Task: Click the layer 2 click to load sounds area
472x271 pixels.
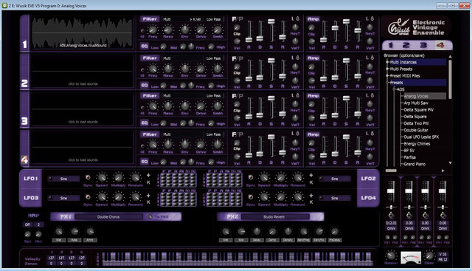Action: pos(83,83)
